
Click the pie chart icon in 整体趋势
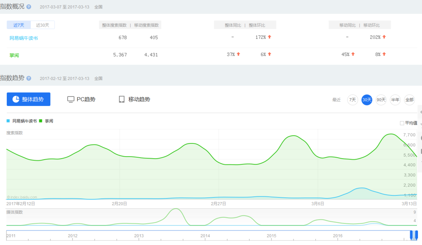coord(16,99)
